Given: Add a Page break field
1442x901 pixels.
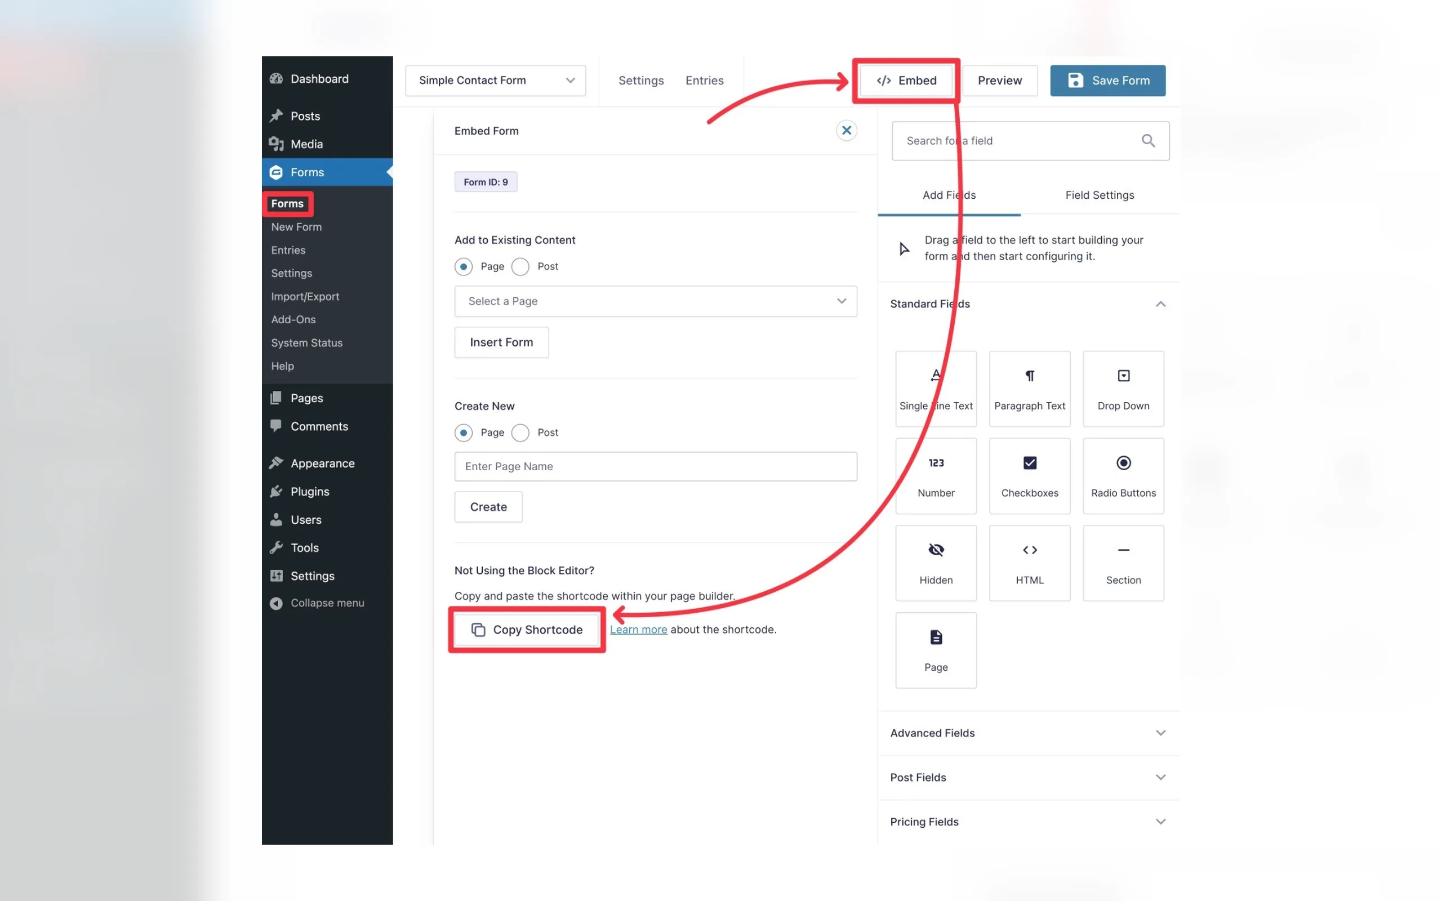Looking at the screenshot, I should point(936,650).
